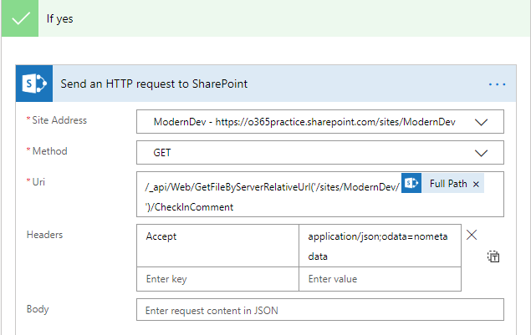Click the green checkmark icon beside If yes
531x335 pixels.
tap(19, 18)
